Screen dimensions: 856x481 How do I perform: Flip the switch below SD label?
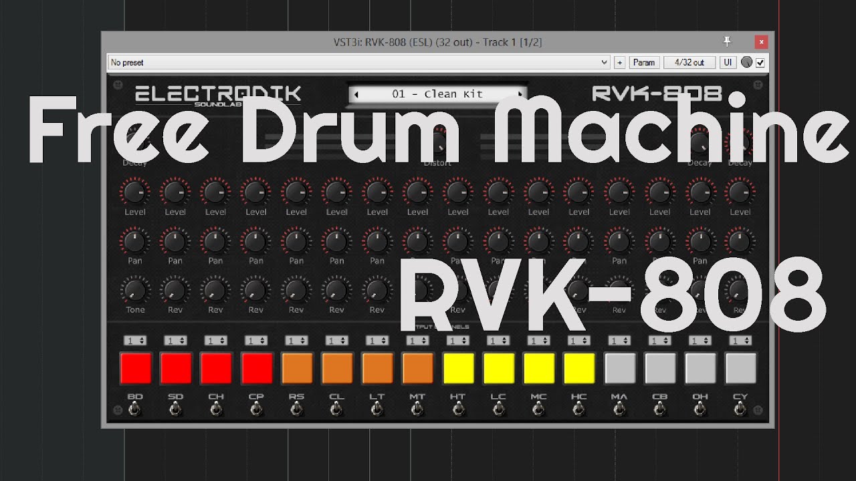pyautogui.click(x=175, y=409)
